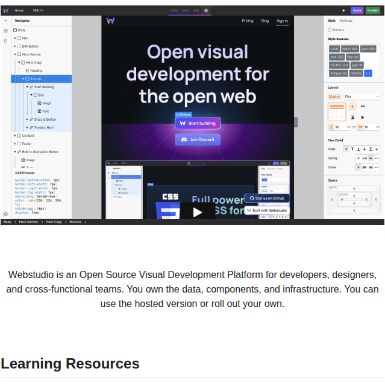385x386 pixels.
Task: Click the orange Display label
Action: [x=334, y=96]
